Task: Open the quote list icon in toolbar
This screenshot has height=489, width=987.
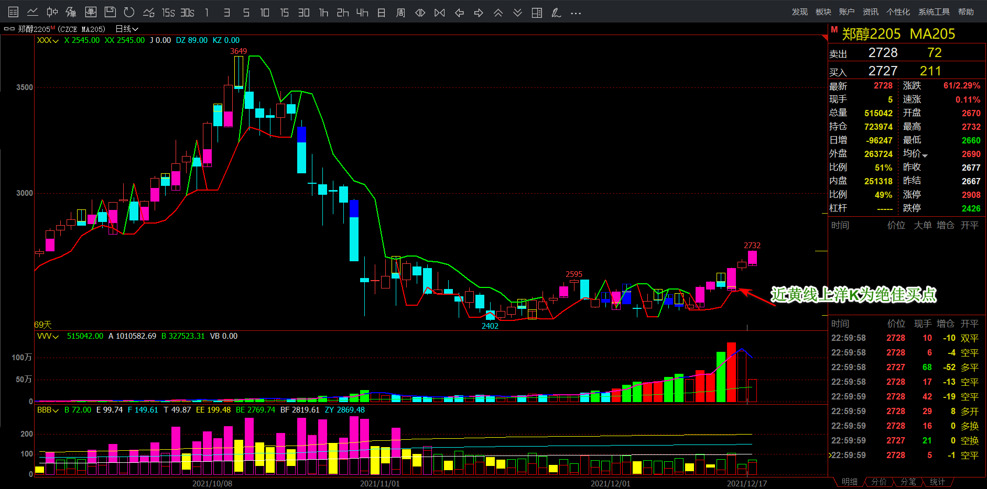Action: pos(14,12)
